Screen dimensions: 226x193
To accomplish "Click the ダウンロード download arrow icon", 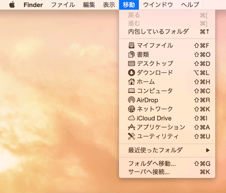I will pos(131,73).
